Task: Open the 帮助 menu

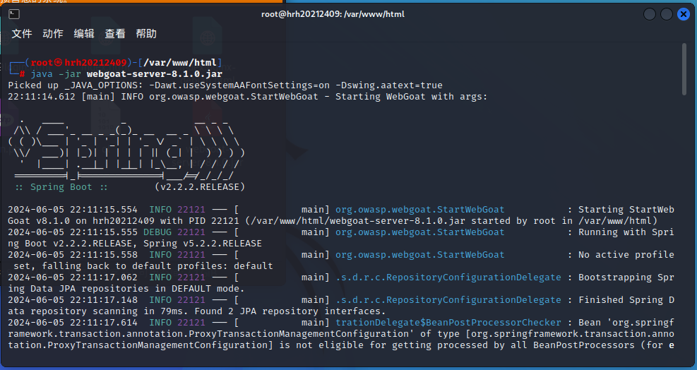Action: pyautogui.click(x=145, y=34)
